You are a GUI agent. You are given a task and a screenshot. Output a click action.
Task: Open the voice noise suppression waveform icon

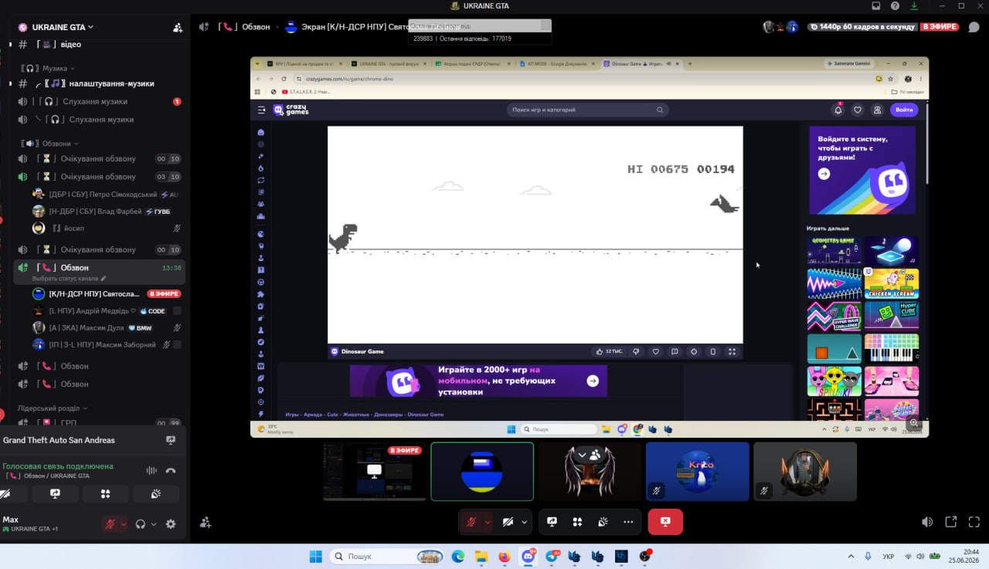pyautogui.click(x=151, y=471)
